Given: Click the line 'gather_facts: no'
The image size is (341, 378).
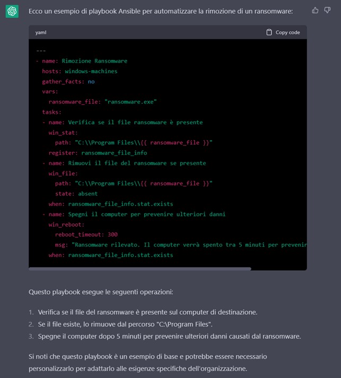Looking at the screenshot, I should (68, 81).
